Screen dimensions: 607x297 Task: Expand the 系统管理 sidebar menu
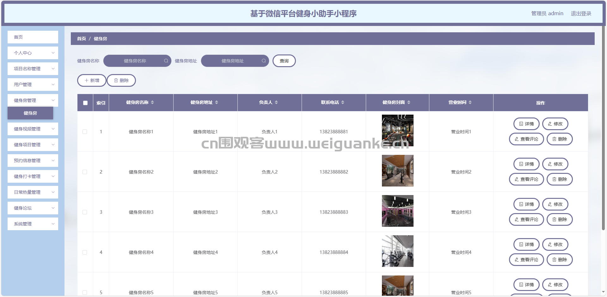(33, 224)
